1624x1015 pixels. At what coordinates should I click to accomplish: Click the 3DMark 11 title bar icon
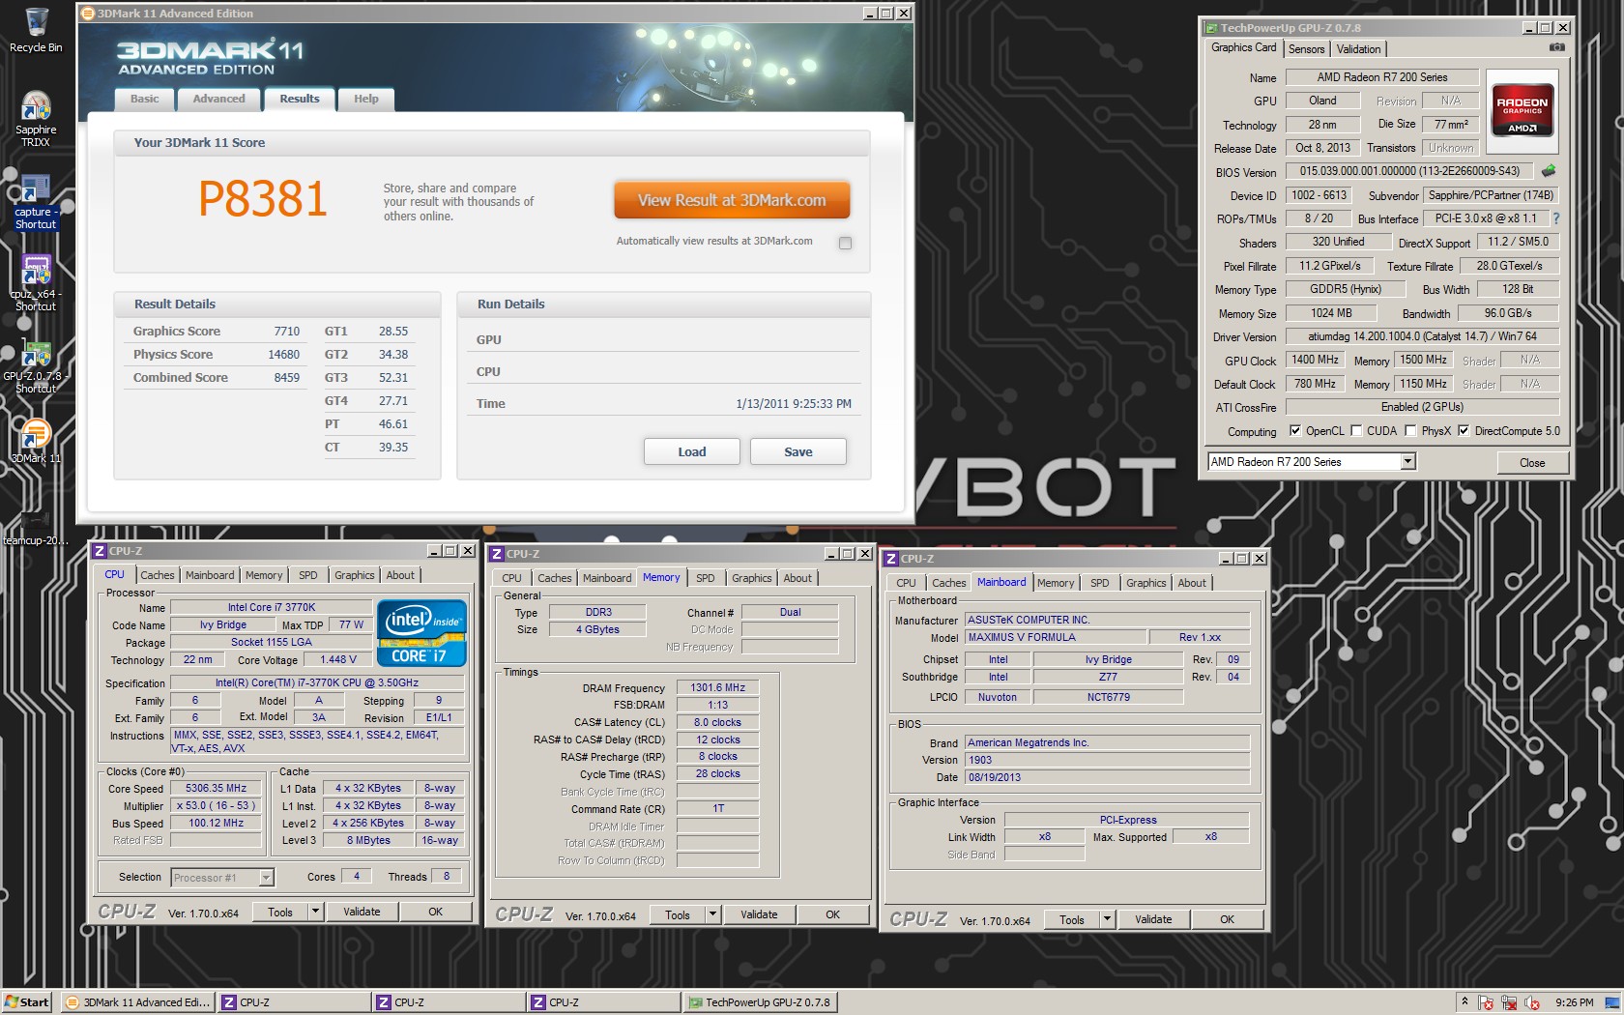(x=87, y=14)
